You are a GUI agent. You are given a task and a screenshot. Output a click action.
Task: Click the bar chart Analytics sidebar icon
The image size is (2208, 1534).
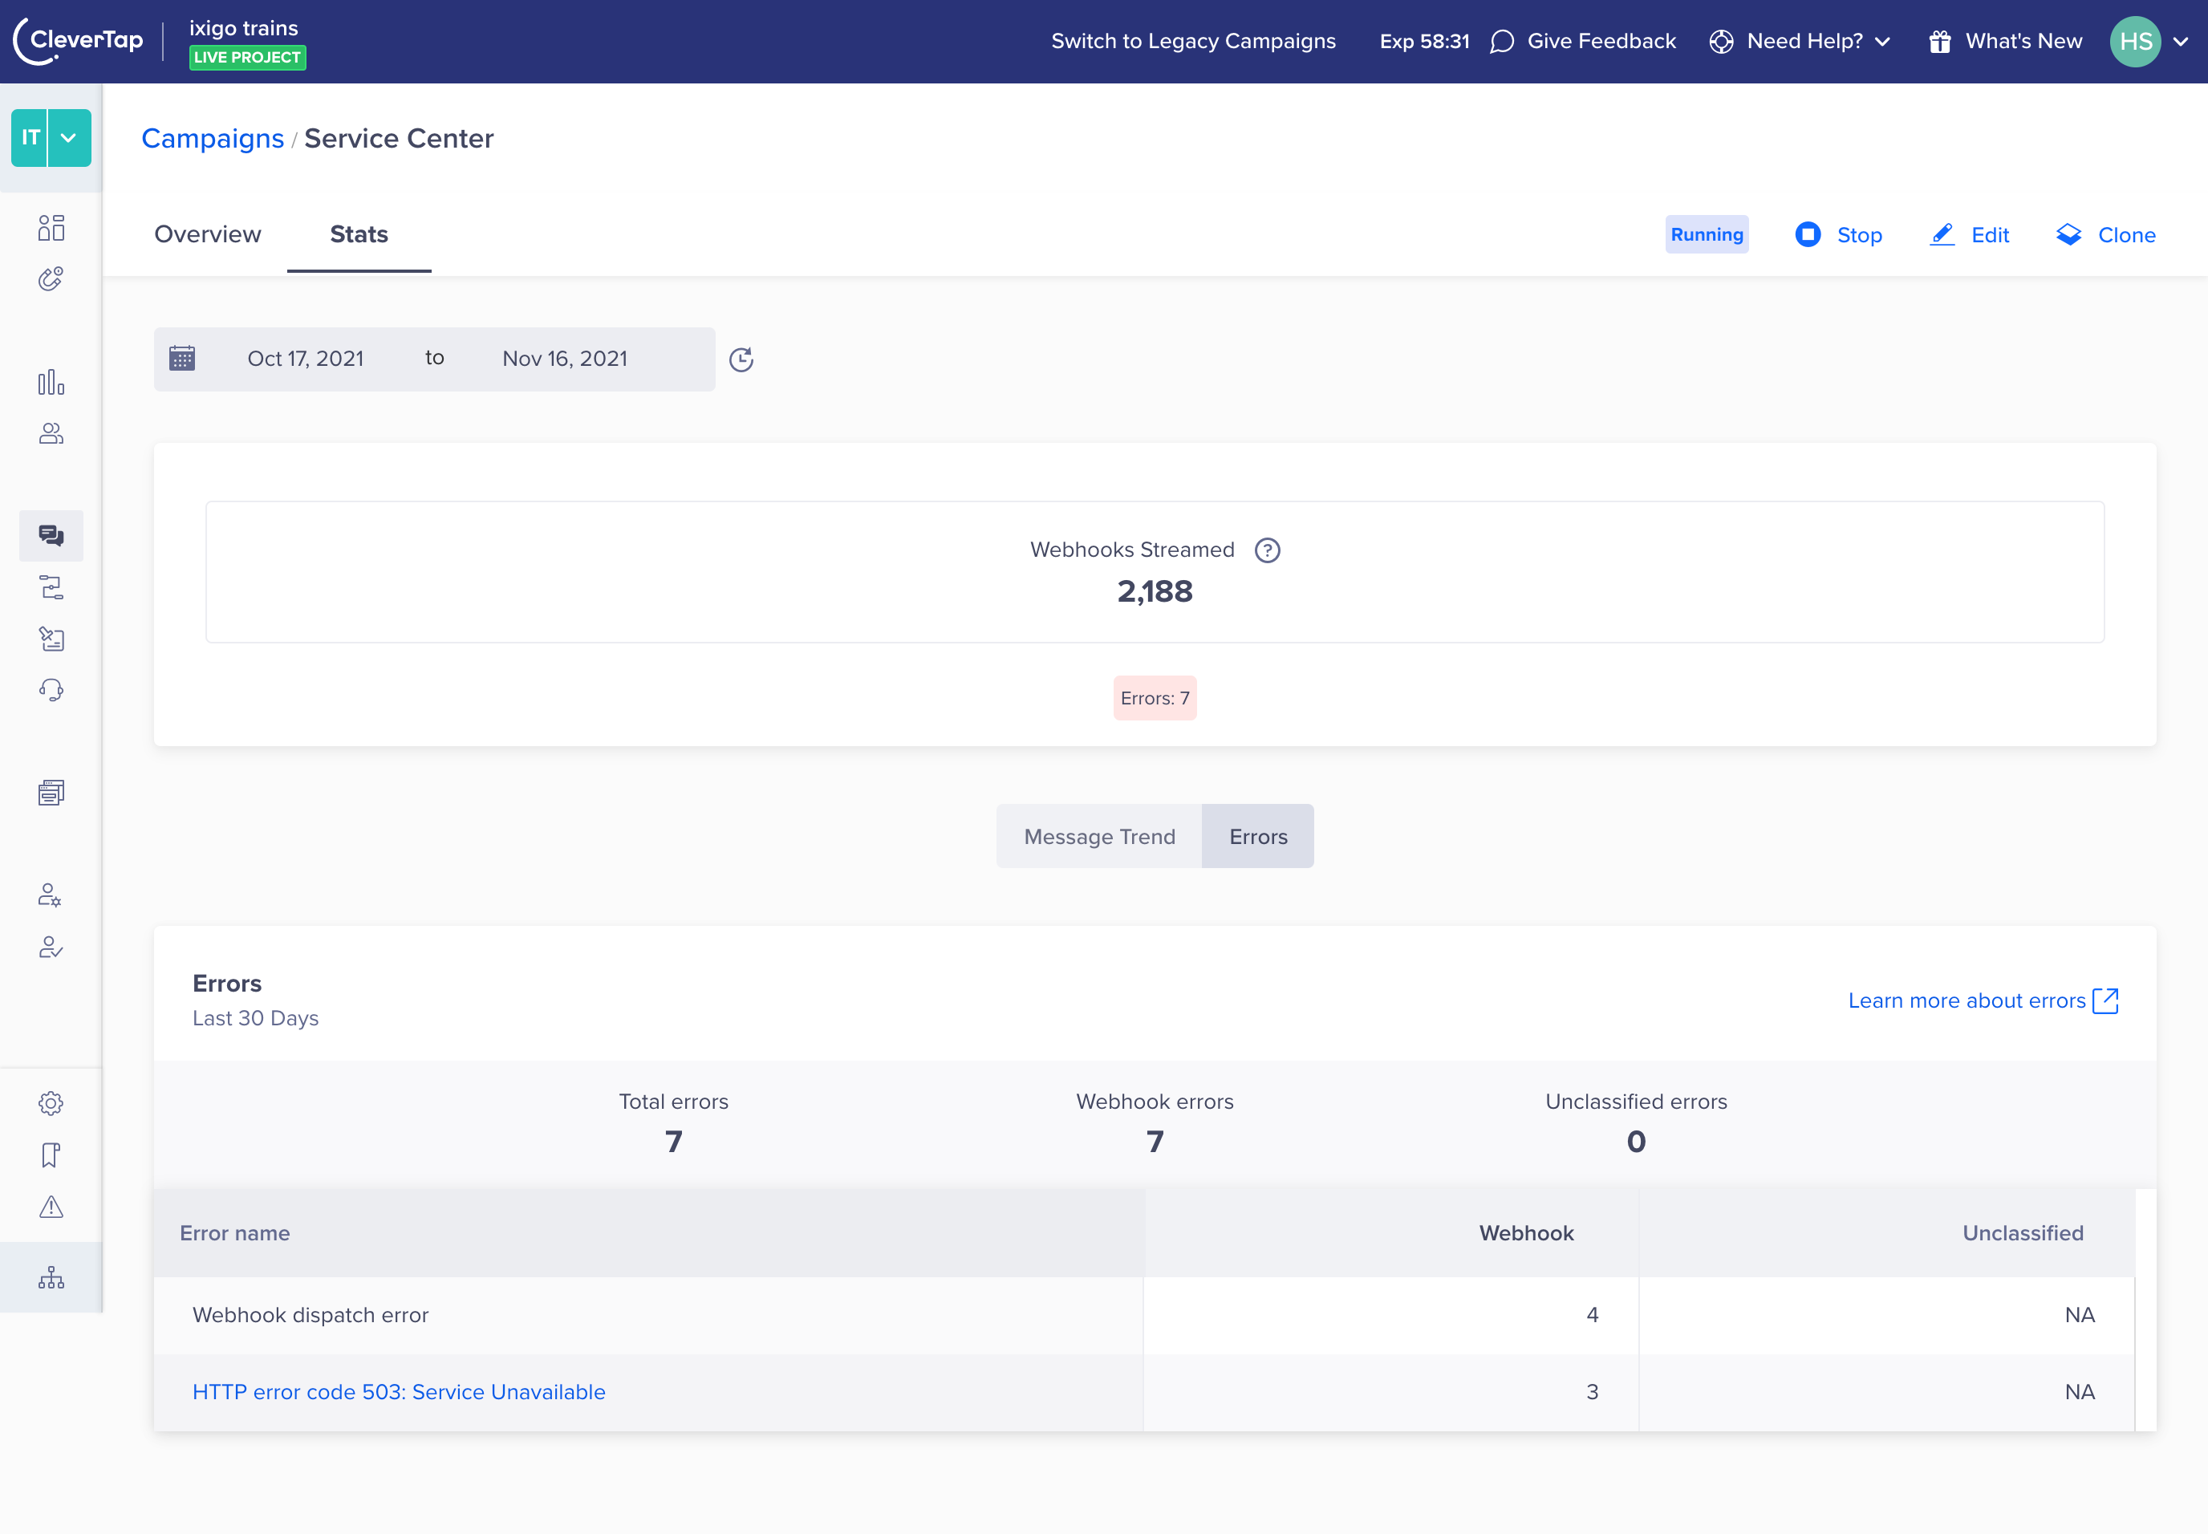[x=51, y=383]
